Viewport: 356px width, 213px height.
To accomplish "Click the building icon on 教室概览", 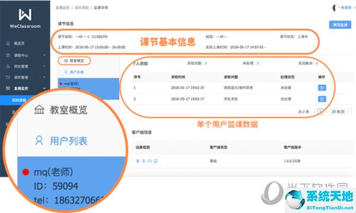I will 66,61.
